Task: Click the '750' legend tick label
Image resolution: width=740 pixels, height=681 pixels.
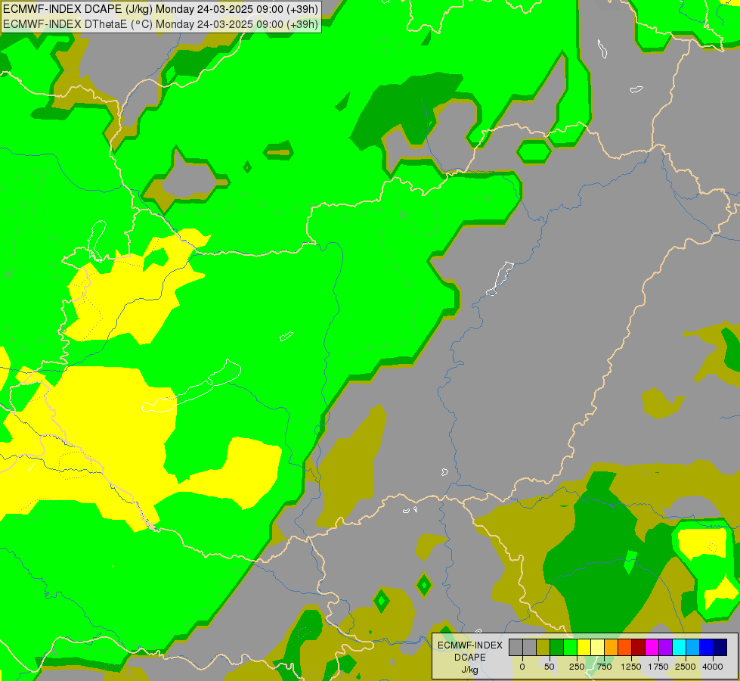Action: pyautogui.click(x=604, y=667)
